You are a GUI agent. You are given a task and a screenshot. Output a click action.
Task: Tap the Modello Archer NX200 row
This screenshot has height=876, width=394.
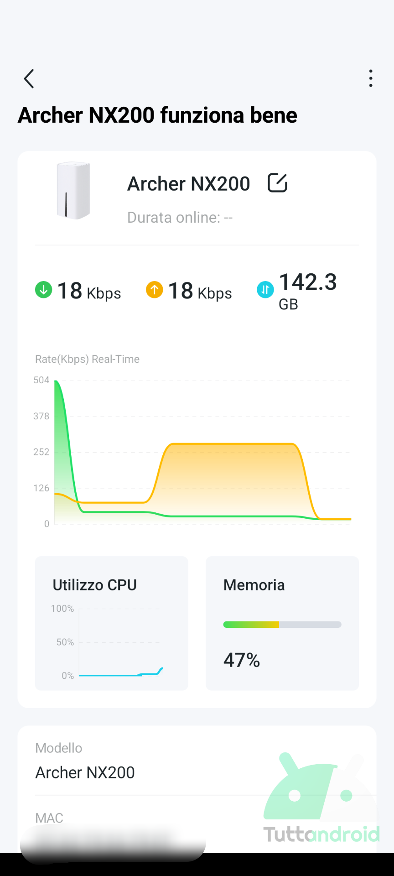[197, 761]
